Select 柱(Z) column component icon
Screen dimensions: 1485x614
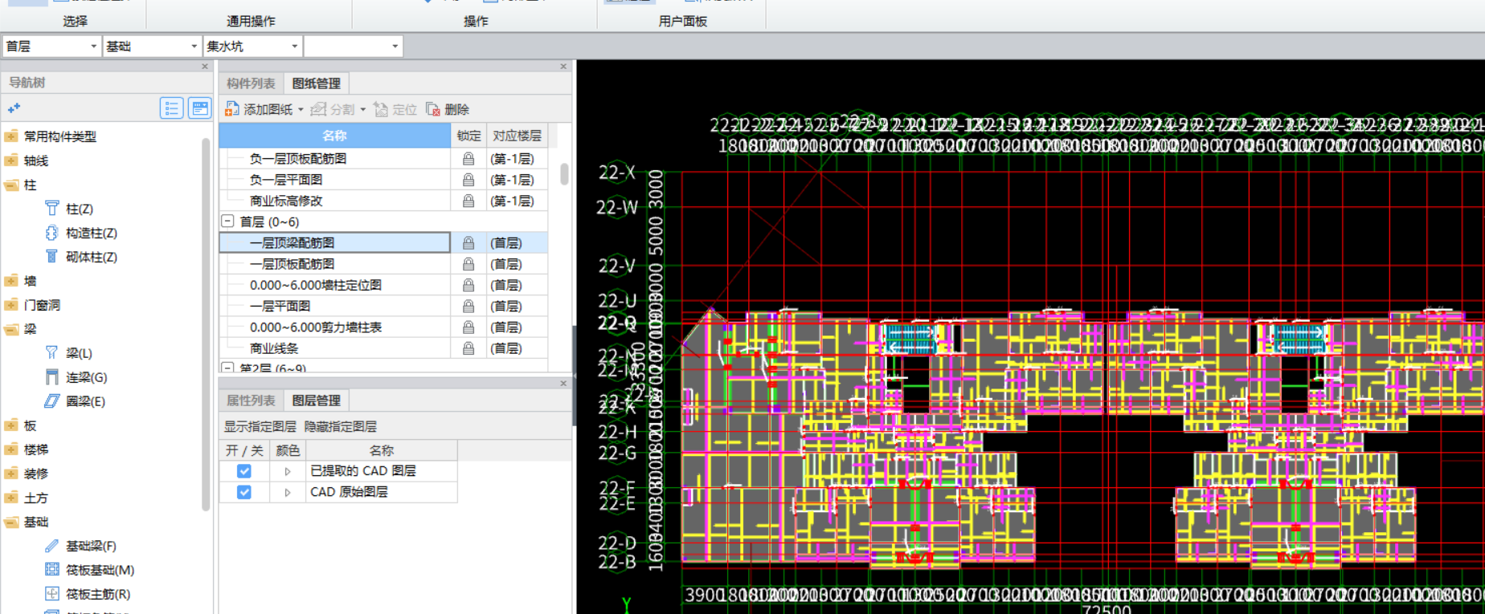coord(52,209)
